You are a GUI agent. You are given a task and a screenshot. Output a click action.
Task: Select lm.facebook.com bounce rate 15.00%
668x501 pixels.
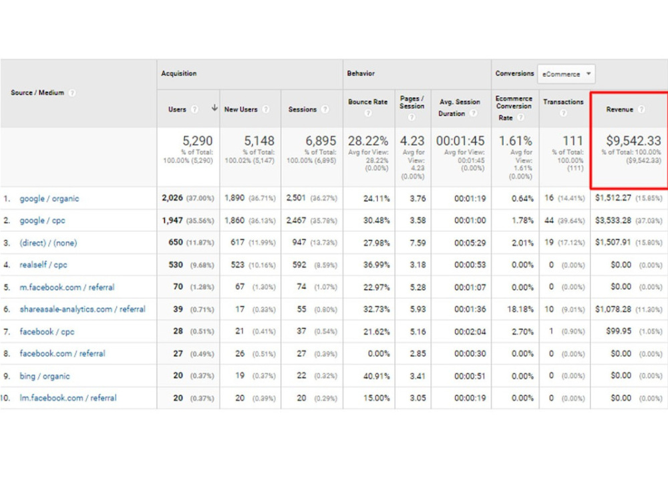click(377, 398)
